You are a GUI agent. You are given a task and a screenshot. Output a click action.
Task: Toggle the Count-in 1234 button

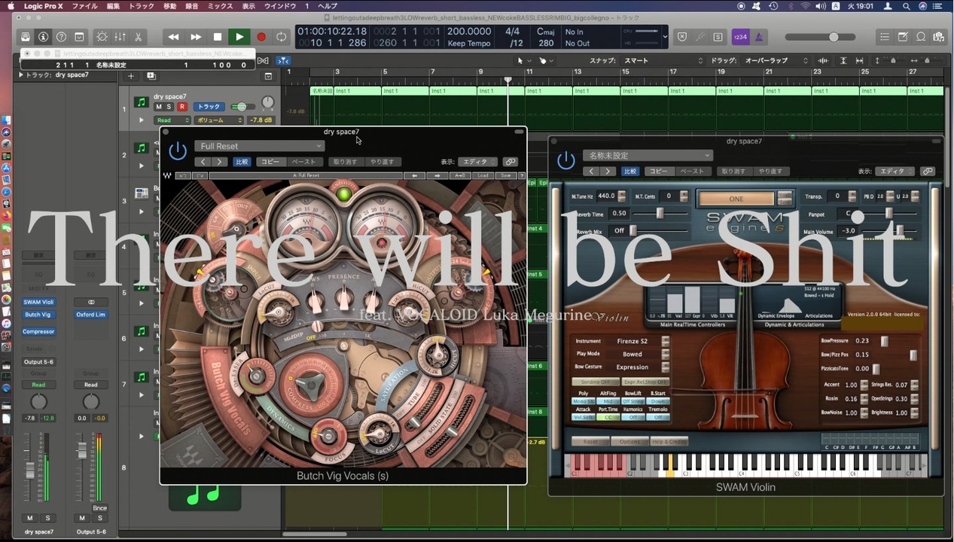[740, 37]
